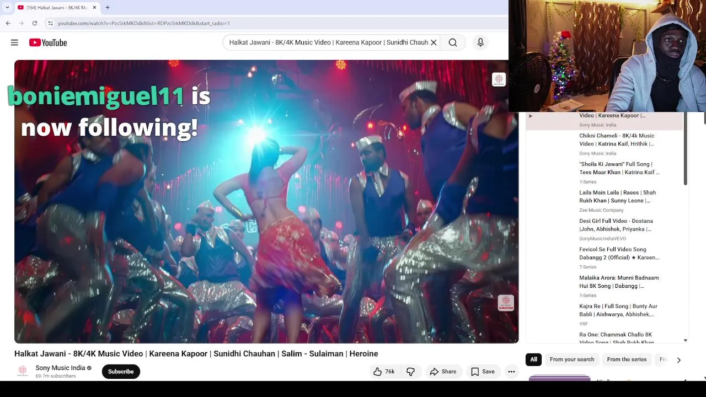The height and width of the screenshot is (397, 706).
Task: Click the video title text
Action: point(196,354)
